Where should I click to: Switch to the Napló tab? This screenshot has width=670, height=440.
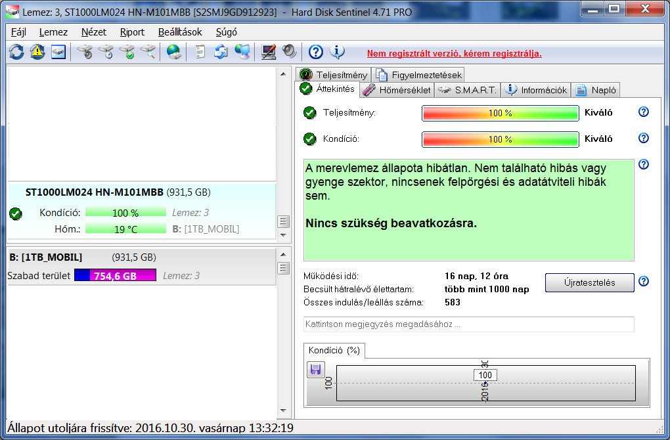tap(596, 90)
